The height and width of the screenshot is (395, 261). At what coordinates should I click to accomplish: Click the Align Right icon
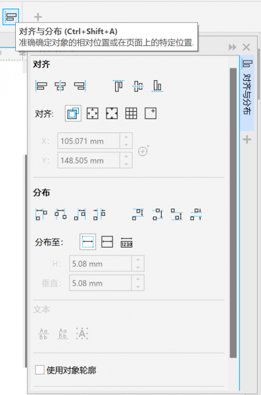pos(80,86)
